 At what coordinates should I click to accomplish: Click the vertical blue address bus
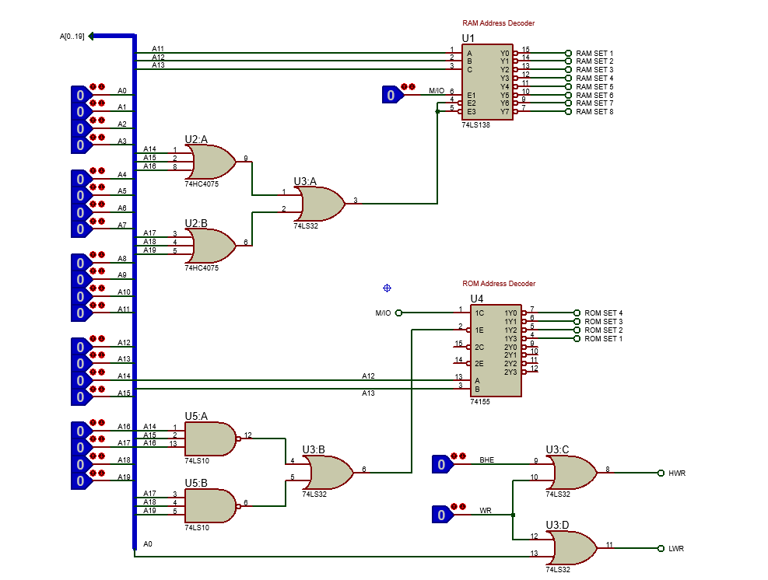(x=135, y=292)
